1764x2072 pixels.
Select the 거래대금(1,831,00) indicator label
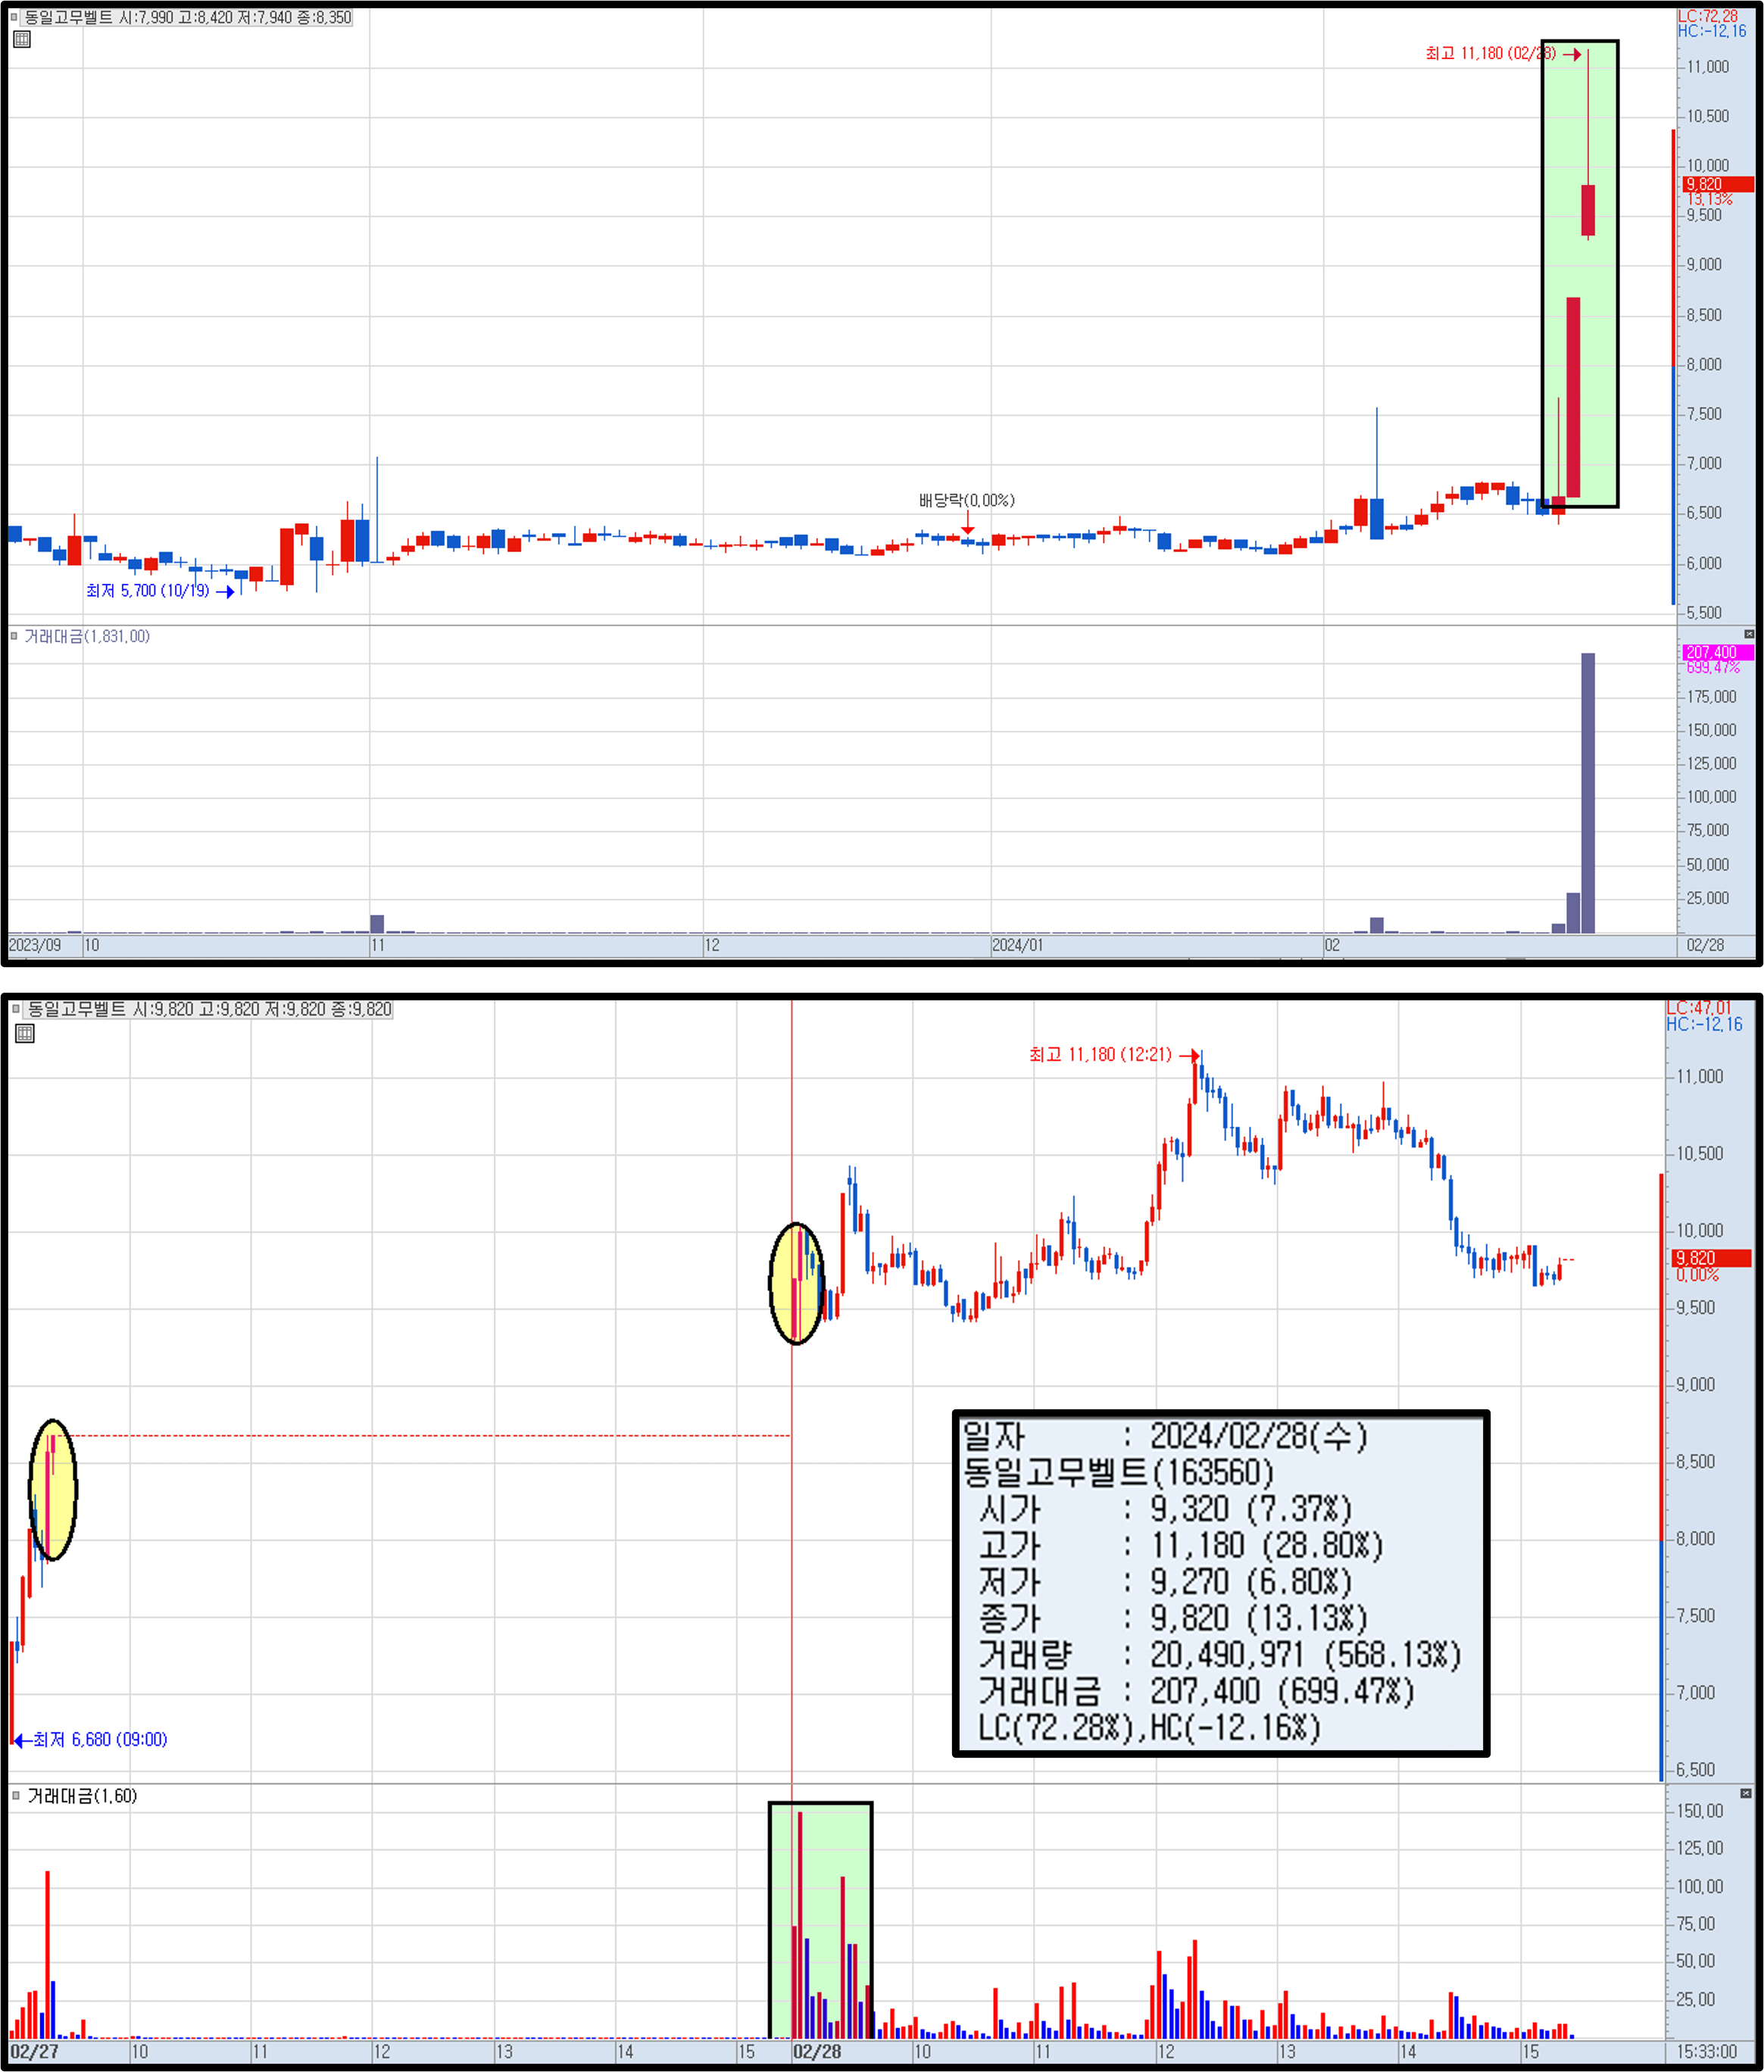(x=87, y=636)
